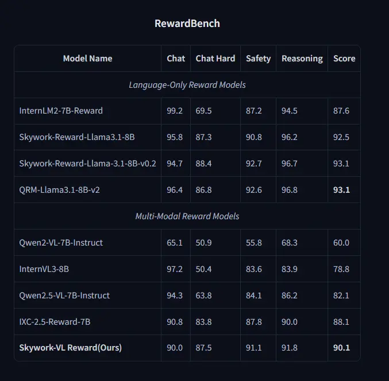Click the Multi-Modal Reward Models section label

[187, 216]
